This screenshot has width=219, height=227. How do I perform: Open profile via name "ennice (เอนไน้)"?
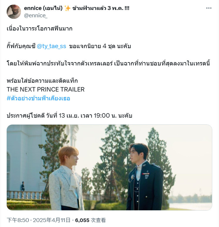tap(43, 8)
